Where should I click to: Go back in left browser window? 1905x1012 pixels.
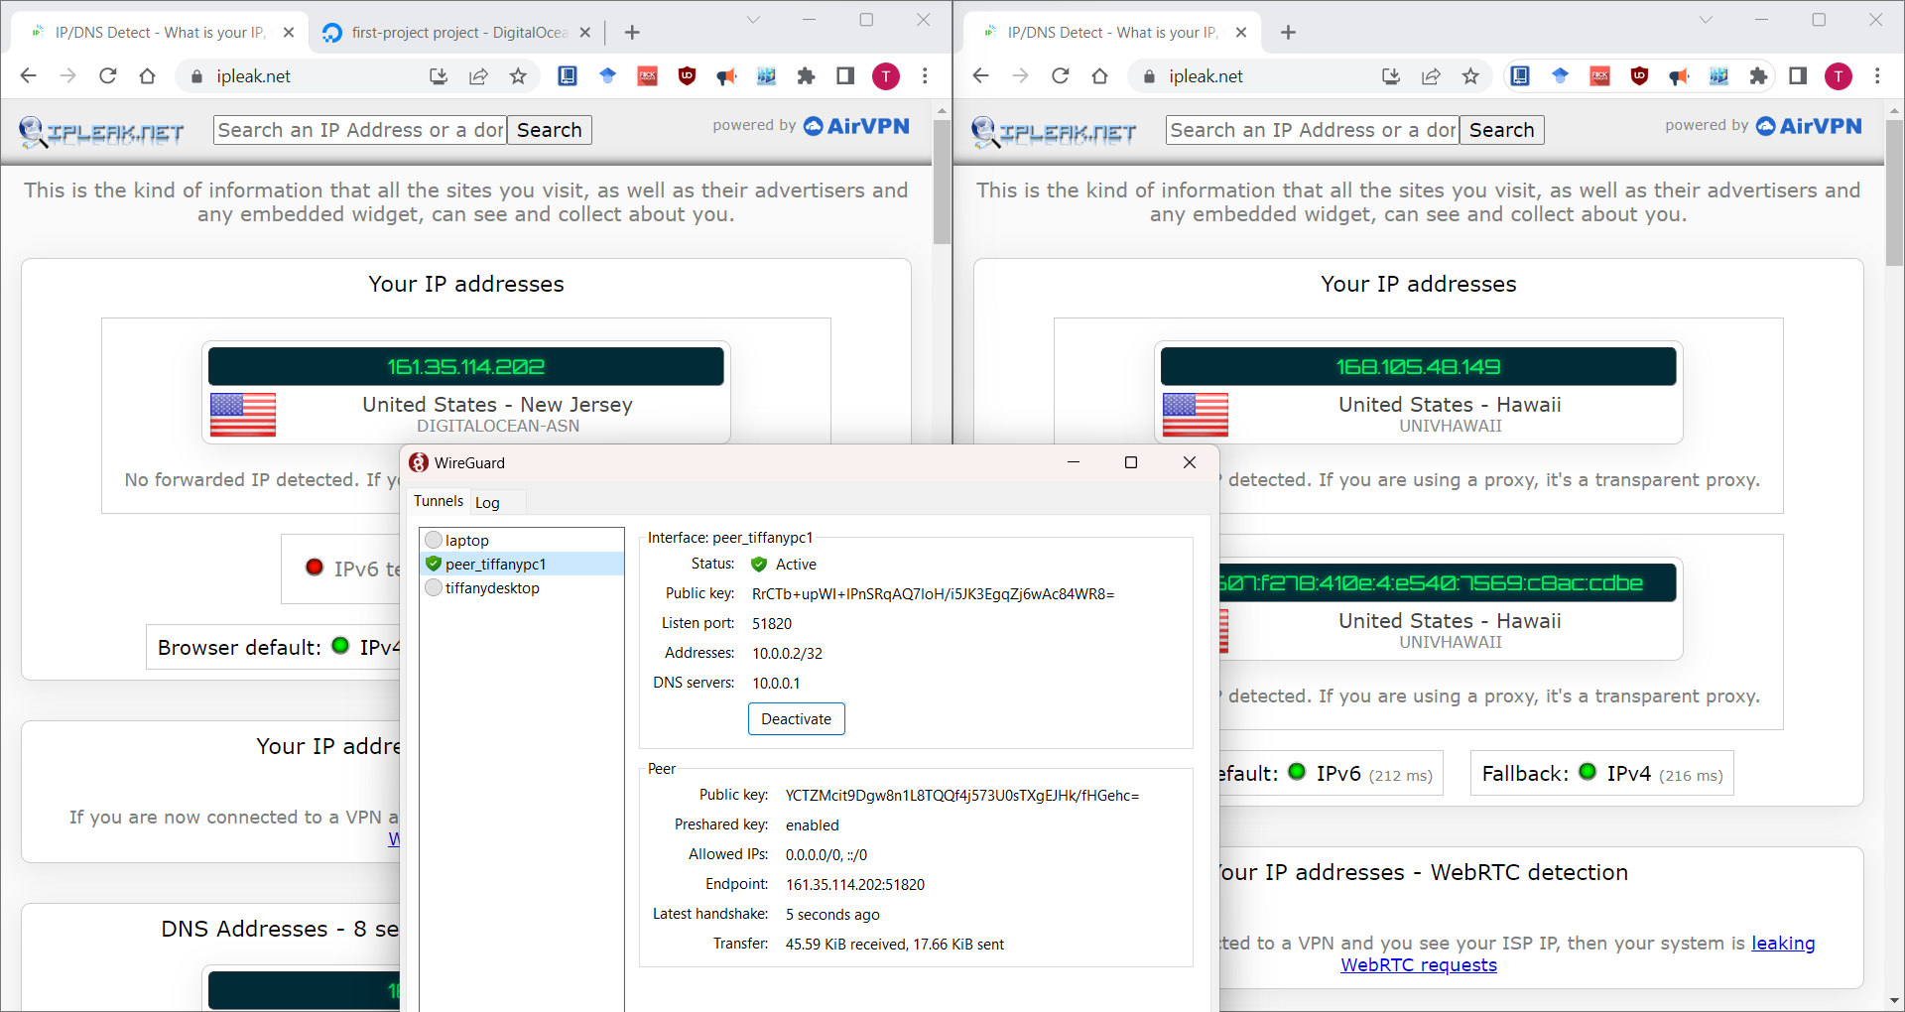pos(29,76)
